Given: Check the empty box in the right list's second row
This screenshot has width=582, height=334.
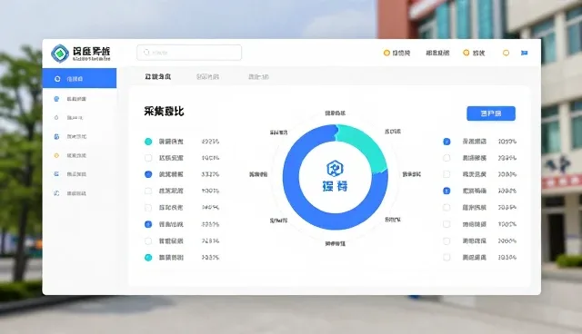Looking at the screenshot, I should click(447, 158).
